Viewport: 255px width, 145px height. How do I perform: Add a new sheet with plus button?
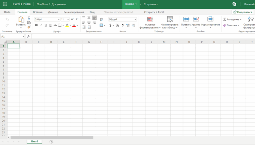[x=51, y=142]
